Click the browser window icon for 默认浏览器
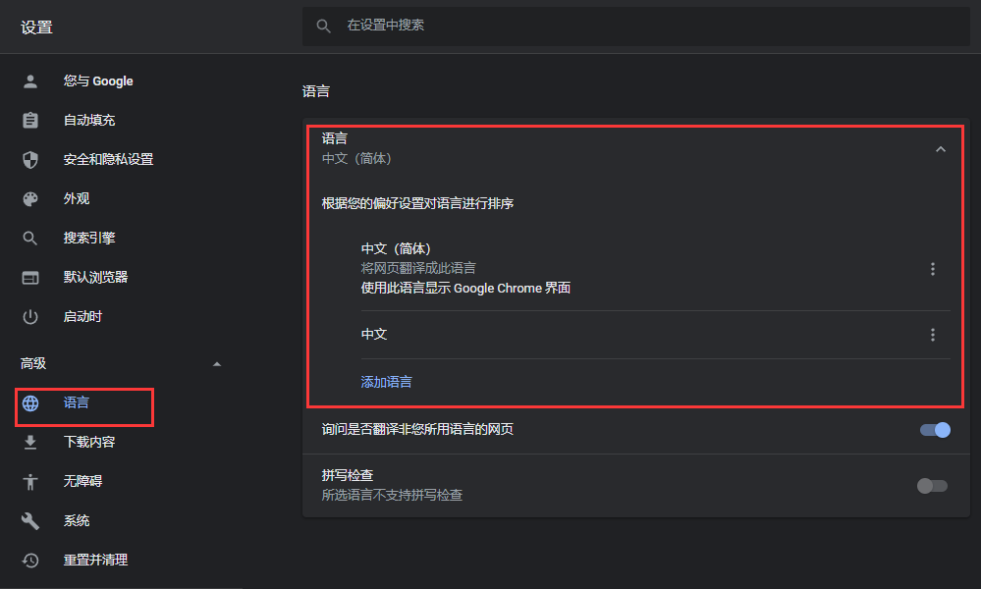 (x=30, y=278)
